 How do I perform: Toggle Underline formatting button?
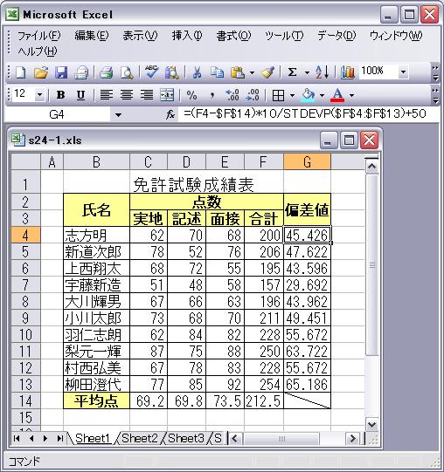click(x=80, y=95)
